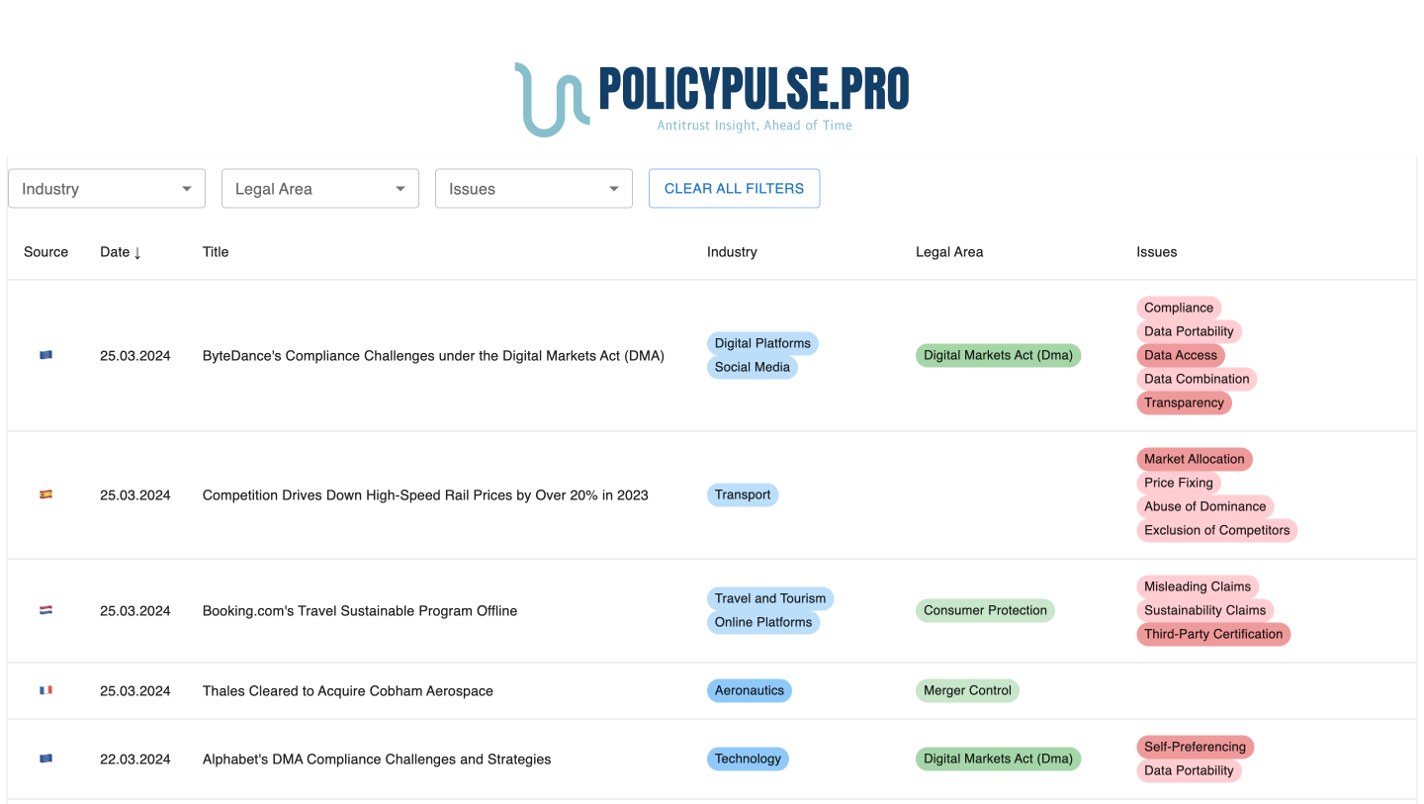Sort by the Title column header

(x=216, y=252)
